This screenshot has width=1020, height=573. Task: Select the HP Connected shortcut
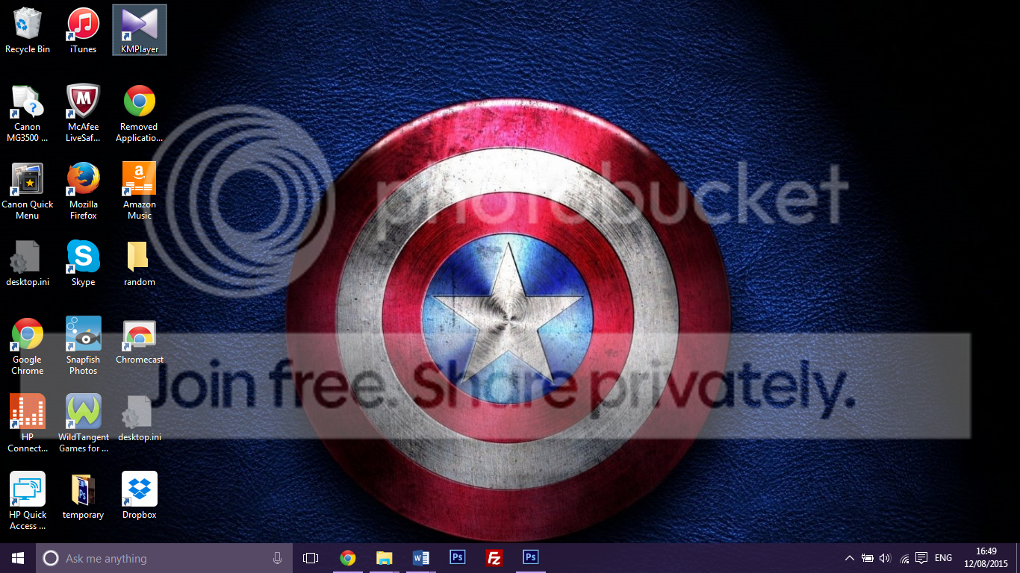(x=28, y=424)
